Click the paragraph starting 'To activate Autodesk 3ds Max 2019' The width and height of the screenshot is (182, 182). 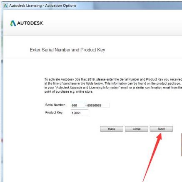113,86
